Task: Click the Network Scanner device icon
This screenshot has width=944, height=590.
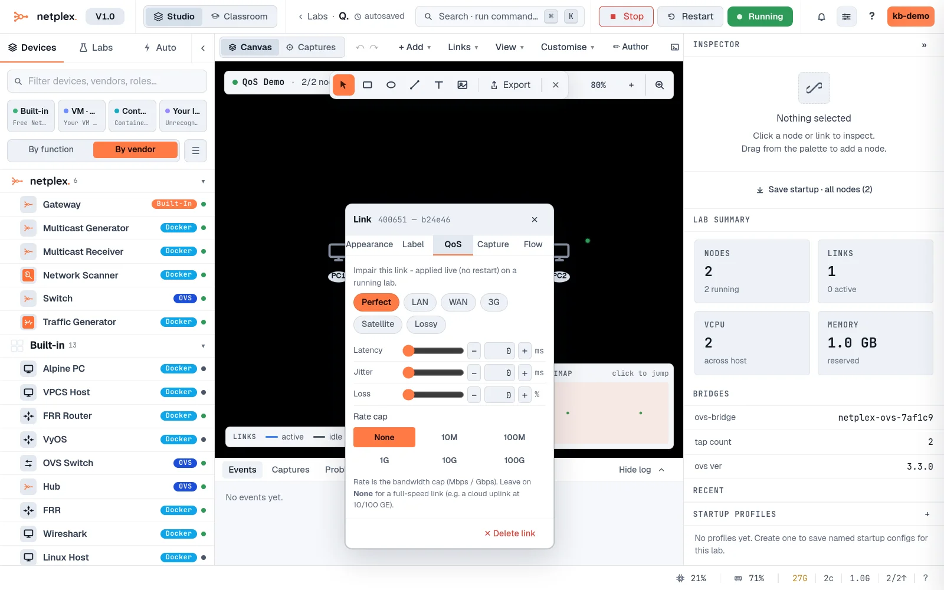Action: [28, 275]
